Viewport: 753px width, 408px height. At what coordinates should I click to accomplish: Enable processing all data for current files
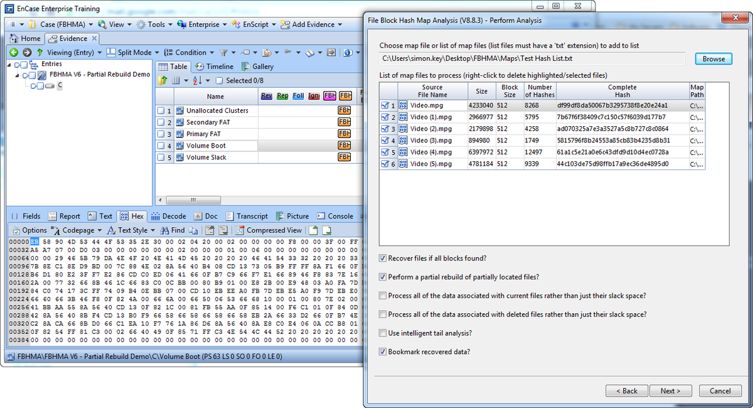tap(383, 296)
